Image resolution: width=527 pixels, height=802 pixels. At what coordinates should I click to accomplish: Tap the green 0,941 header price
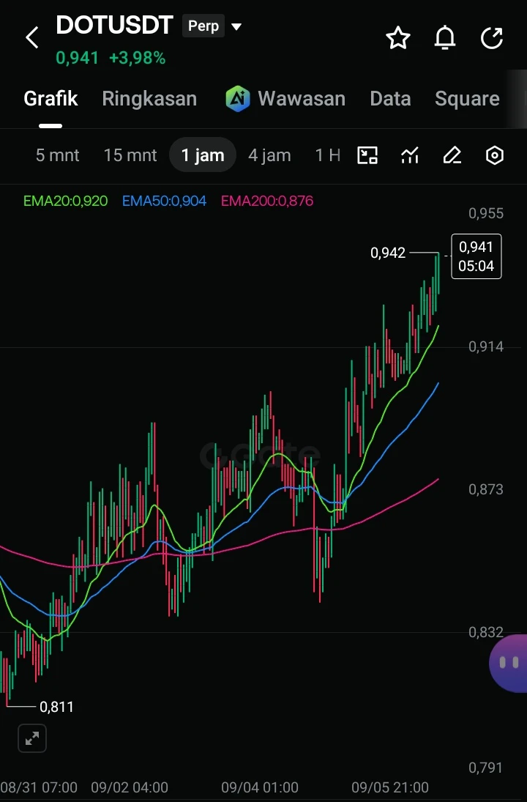coord(77,58)
